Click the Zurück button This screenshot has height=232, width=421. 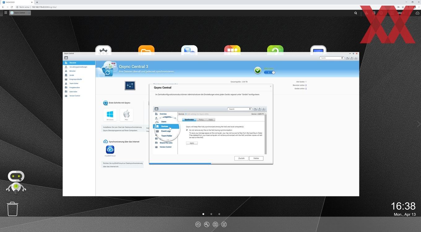pos(241,158)
